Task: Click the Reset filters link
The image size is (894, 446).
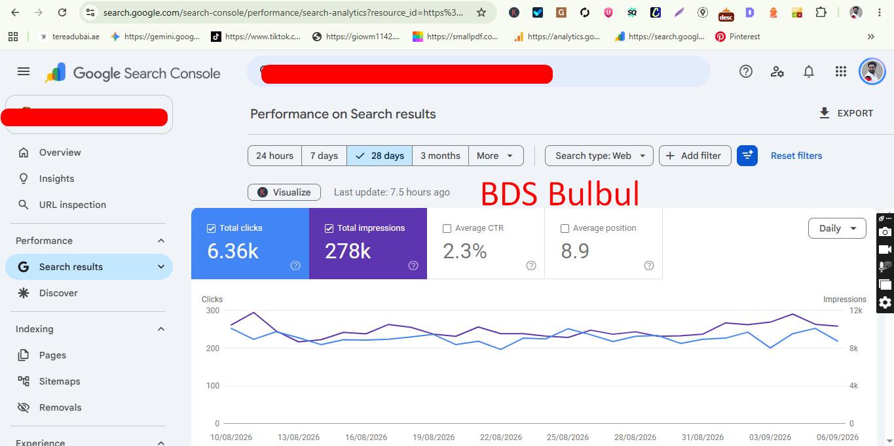Action: coord(796,156)
